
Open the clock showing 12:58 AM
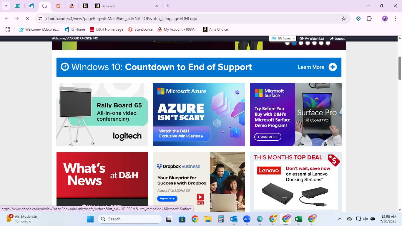[x=389, y=219]
